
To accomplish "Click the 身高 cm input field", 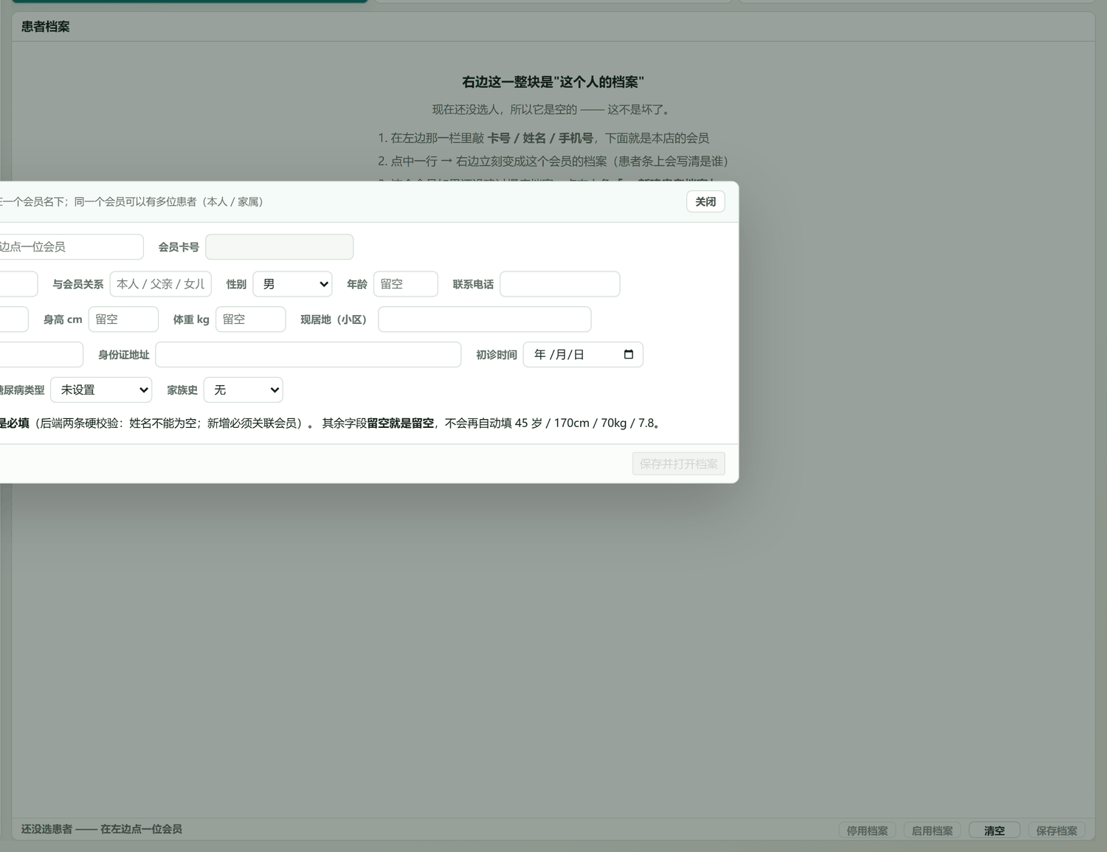I will 123,319.
